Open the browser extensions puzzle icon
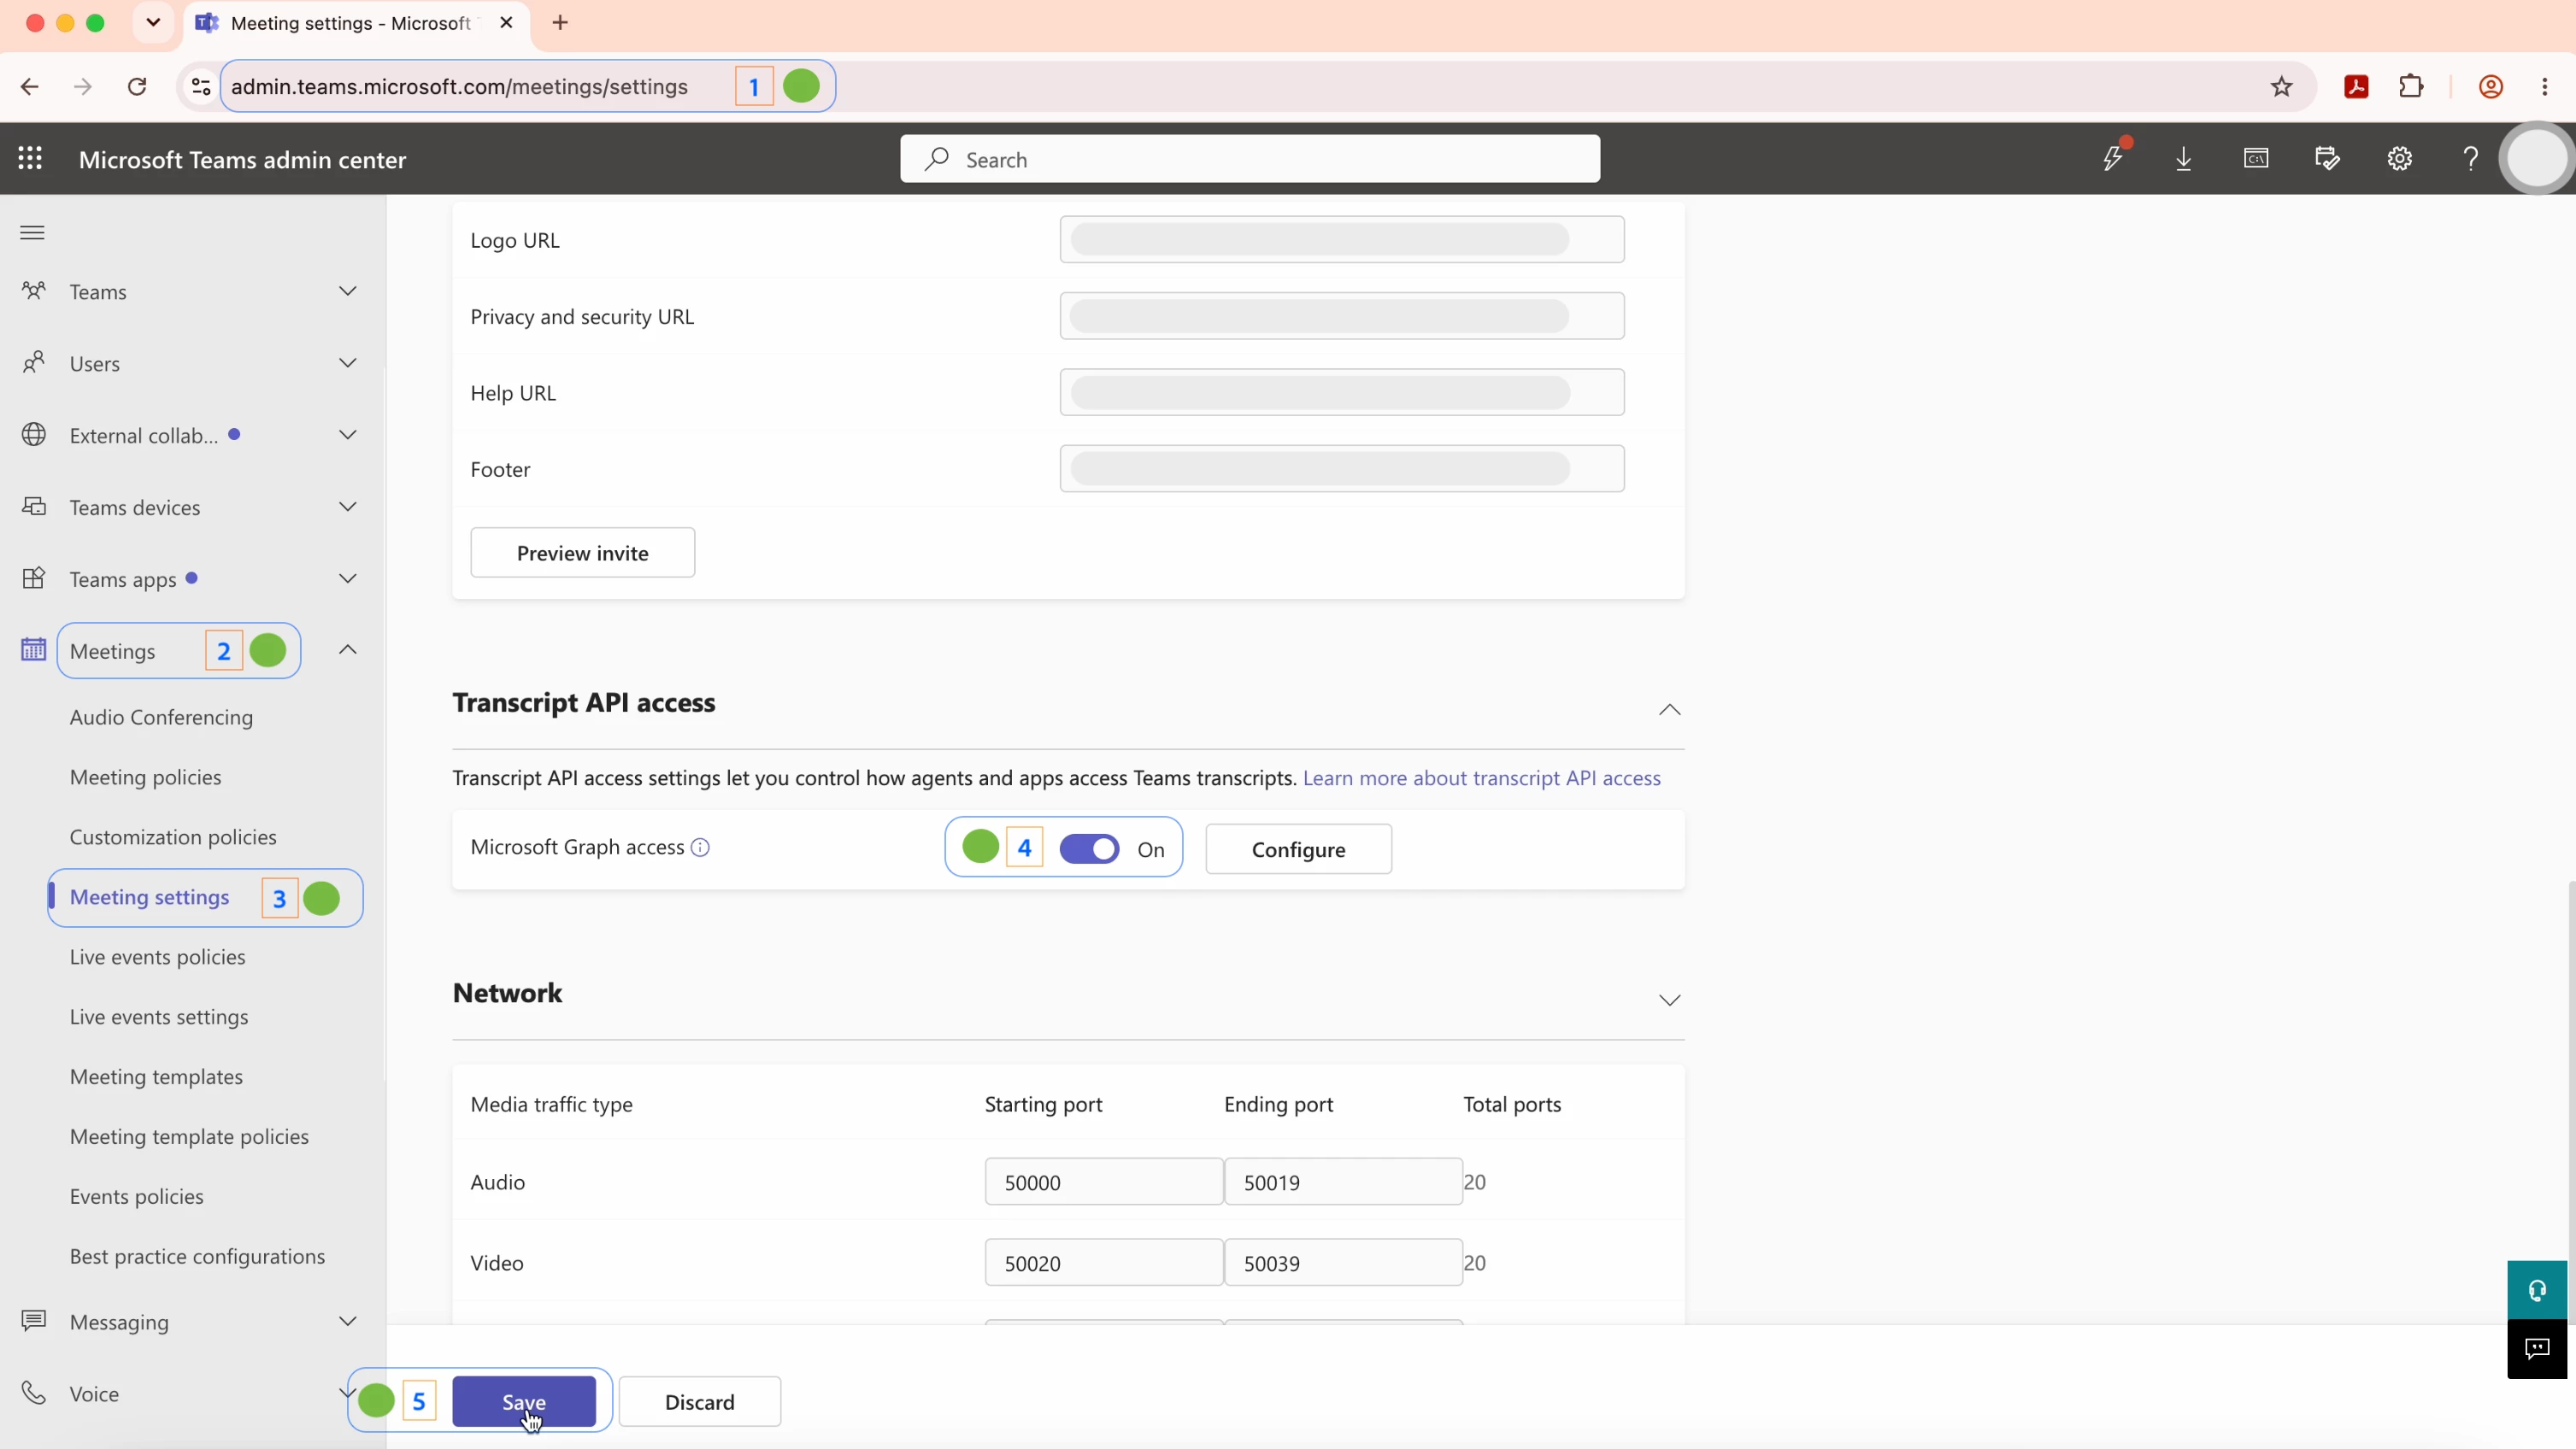The image size is (2576, 1449). click(2411, 87)
